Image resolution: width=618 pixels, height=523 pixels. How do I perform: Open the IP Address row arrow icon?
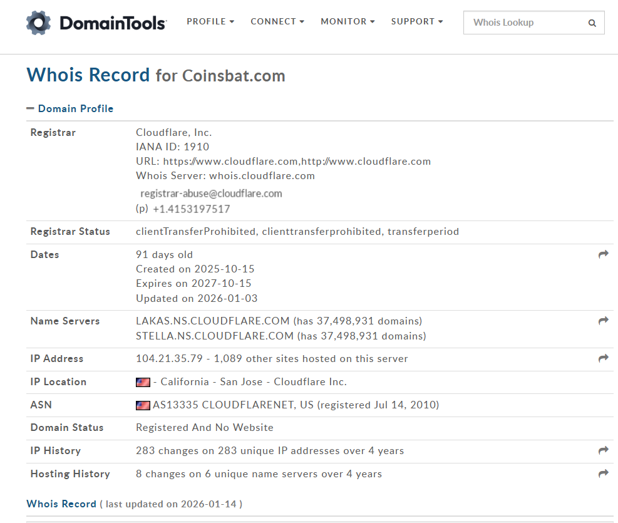[603, 358]
